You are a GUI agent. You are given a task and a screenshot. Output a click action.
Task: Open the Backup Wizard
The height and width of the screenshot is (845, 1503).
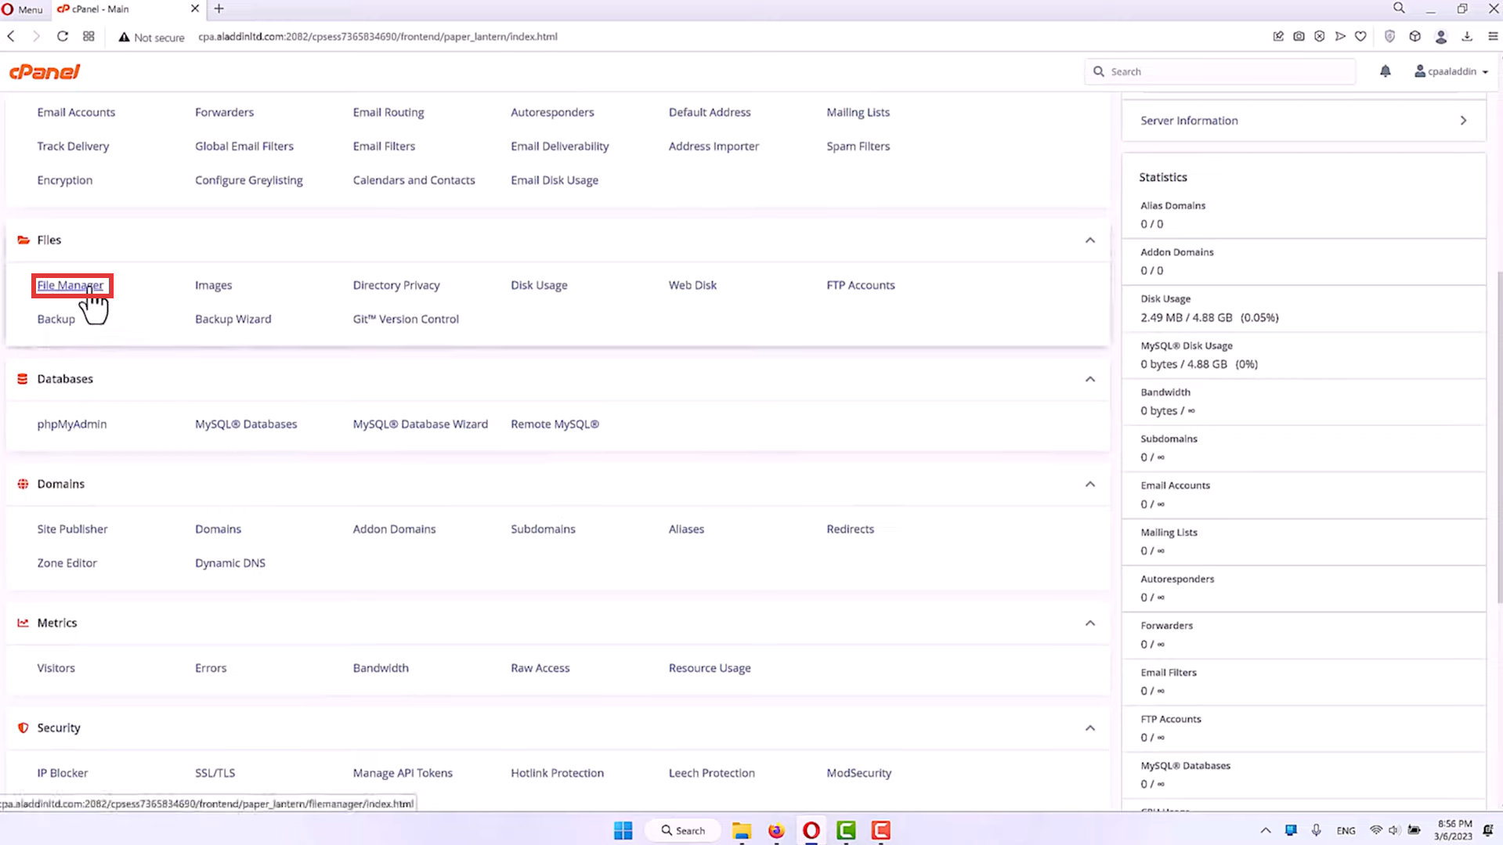coord(233,320)
